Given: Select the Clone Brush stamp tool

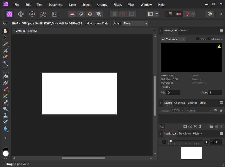Looking at the screenshot, I should 5,116.
